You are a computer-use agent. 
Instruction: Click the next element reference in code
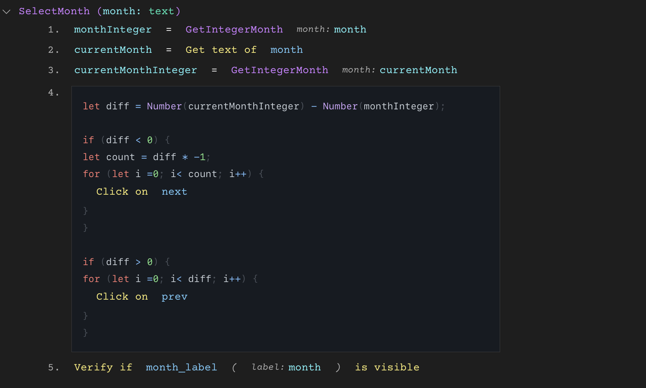click(174, 192)
